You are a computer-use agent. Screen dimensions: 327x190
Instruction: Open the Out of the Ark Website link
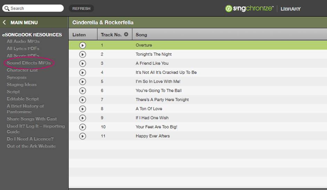point(31,146)
